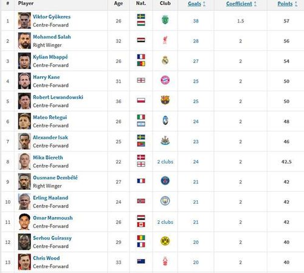Open the FC Barcelona crest
Viewport: 304px width, 273px height.
coord(165,100)
